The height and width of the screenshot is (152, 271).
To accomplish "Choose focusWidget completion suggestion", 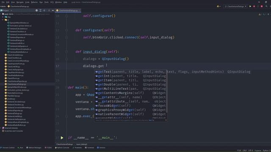I will tap(130, 106).
